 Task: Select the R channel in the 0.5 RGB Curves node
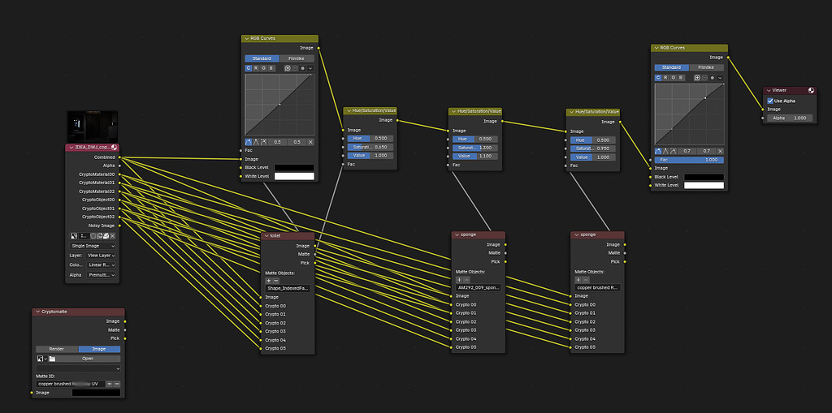[x=256, y=68]
